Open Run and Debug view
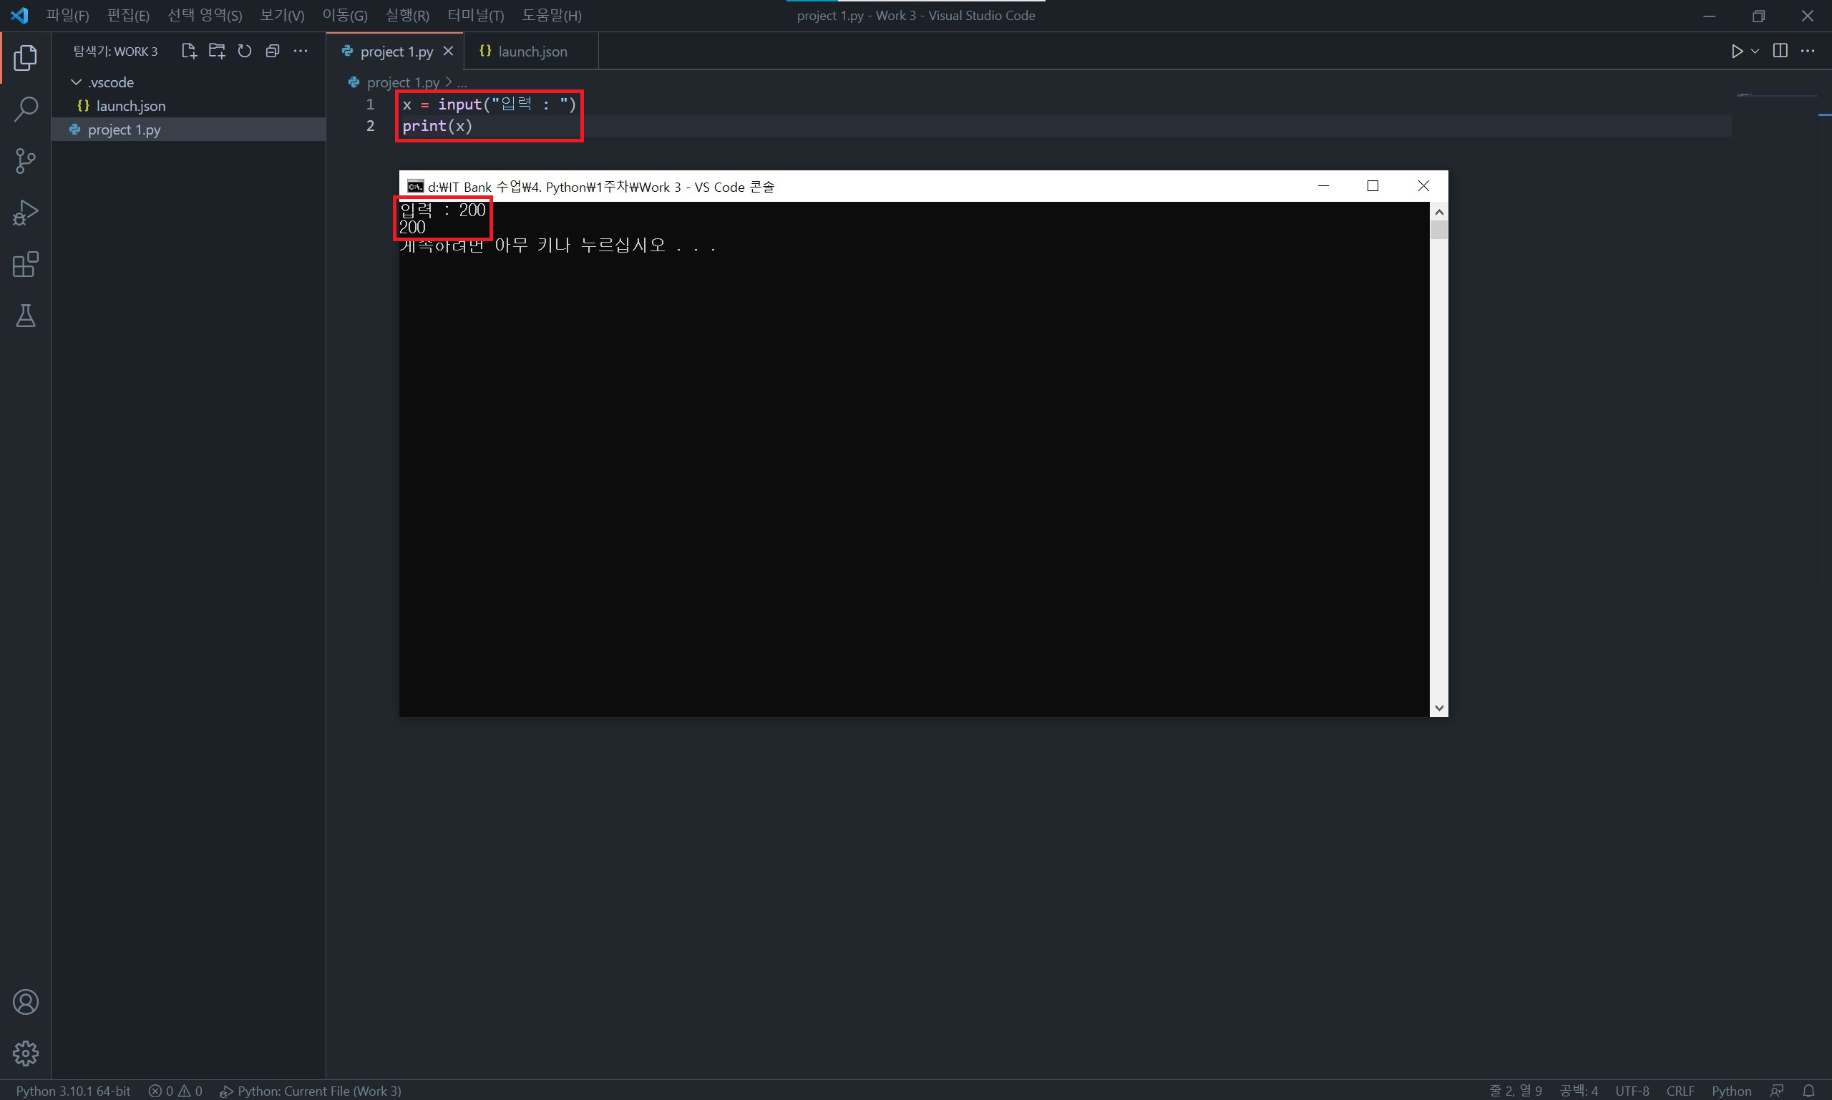The image size is (1832, 1100). (25, 213)
